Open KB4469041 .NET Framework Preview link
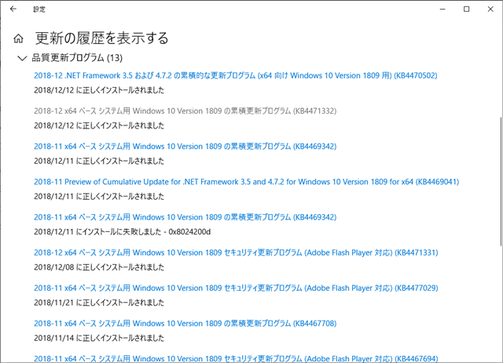 (246, 182)
